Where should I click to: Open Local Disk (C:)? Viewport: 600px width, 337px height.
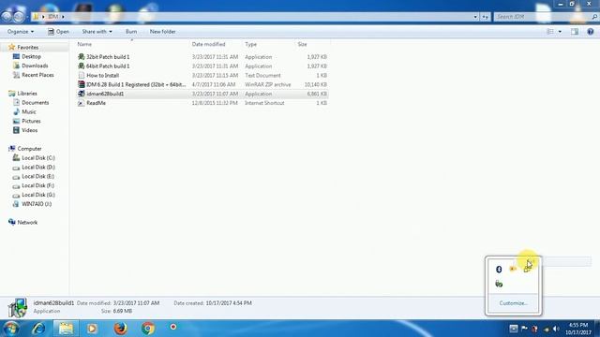(x=37, y=158)
